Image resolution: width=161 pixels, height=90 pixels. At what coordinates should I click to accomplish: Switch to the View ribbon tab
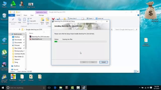pyautogui.click(x=32, y=15)
